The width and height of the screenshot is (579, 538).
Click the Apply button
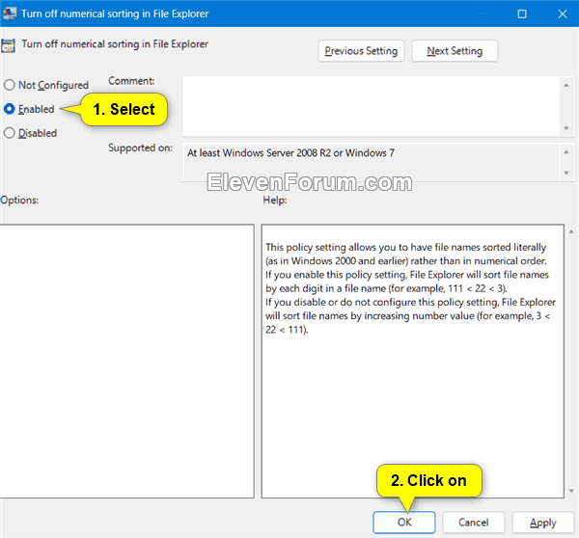point(542,523)
